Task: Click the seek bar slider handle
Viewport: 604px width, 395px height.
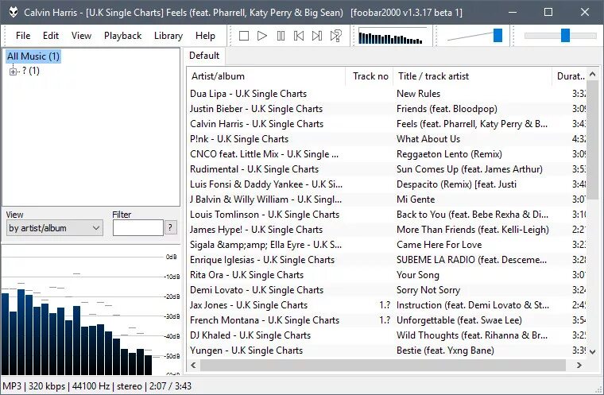Action: tap(565, 36)
